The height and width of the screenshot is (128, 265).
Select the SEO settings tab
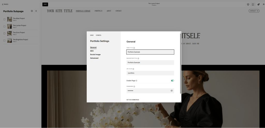pyautogui.click(x=92, y=51)
